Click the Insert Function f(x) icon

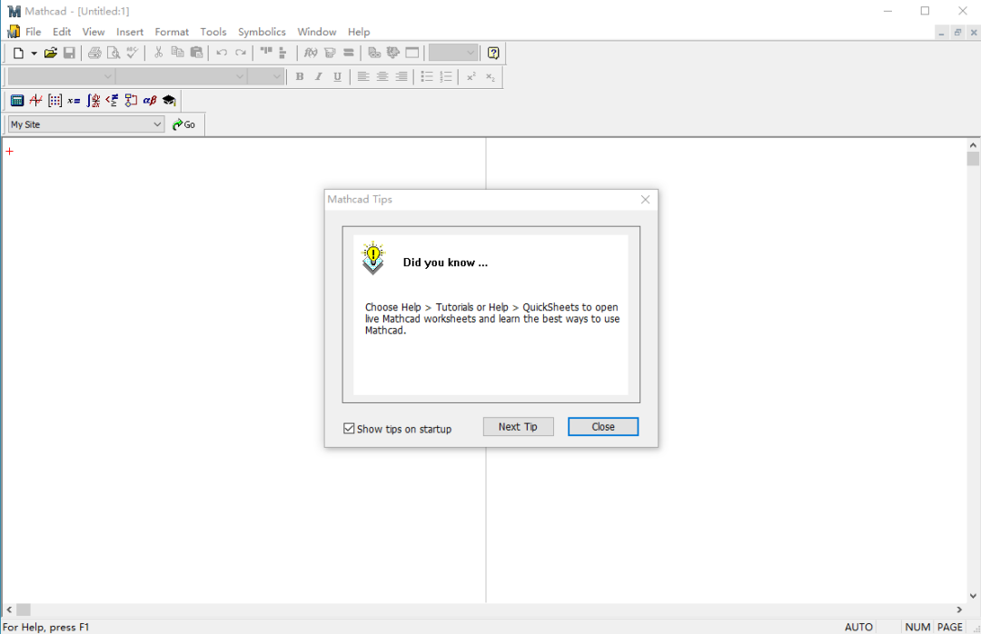point(311,54)
